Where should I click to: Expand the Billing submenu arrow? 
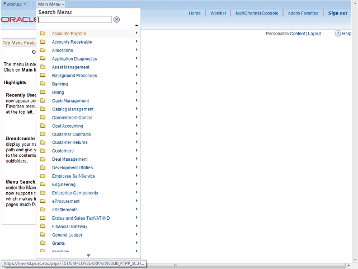point(136,92)
